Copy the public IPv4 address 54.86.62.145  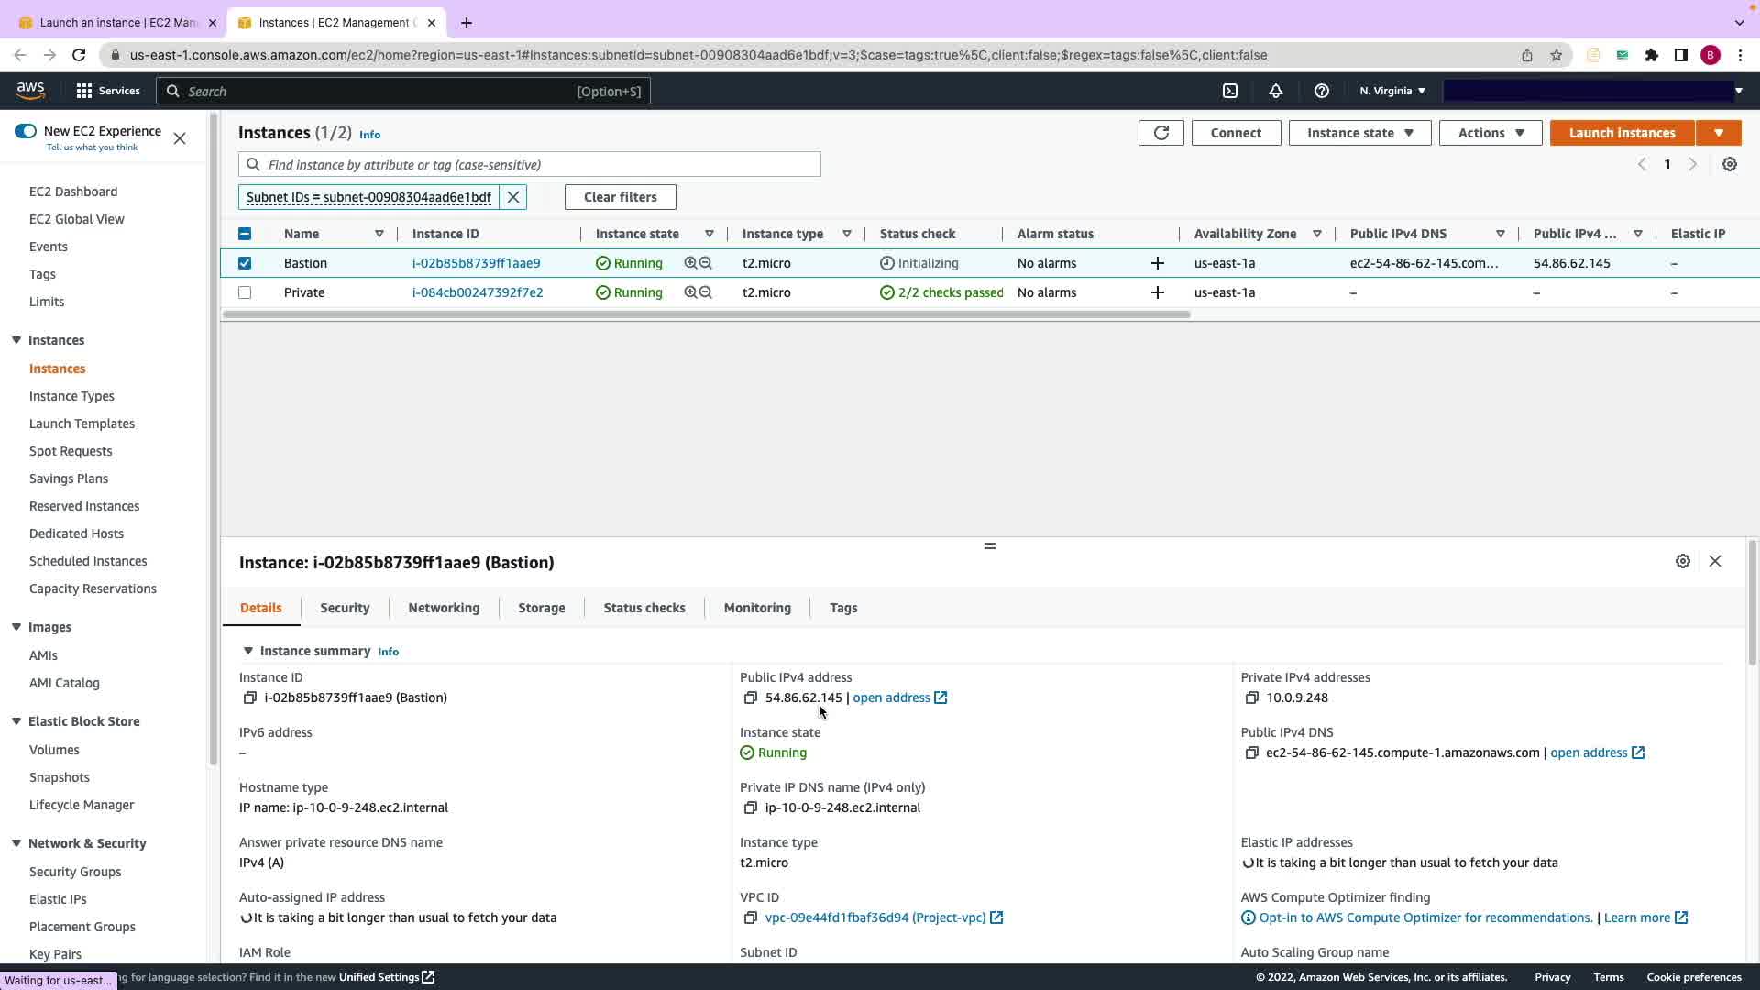coord(750,698)
